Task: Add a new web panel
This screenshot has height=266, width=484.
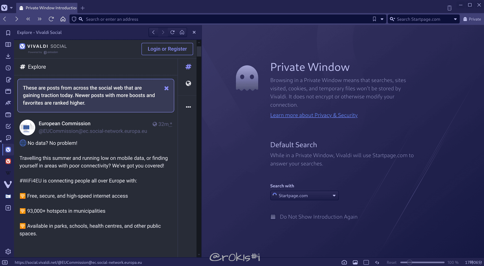Action: (x=8, y=208)
